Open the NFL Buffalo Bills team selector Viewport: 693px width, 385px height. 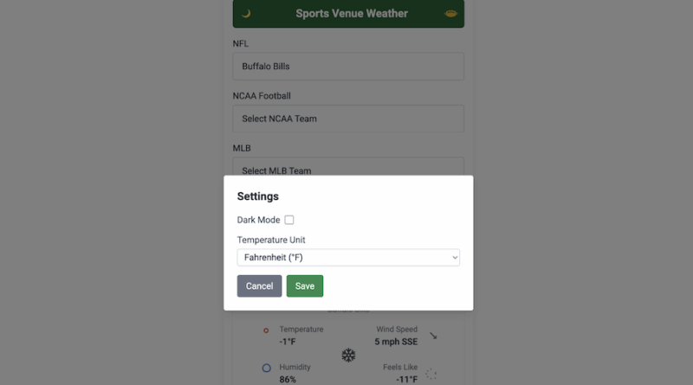[348, 67]
